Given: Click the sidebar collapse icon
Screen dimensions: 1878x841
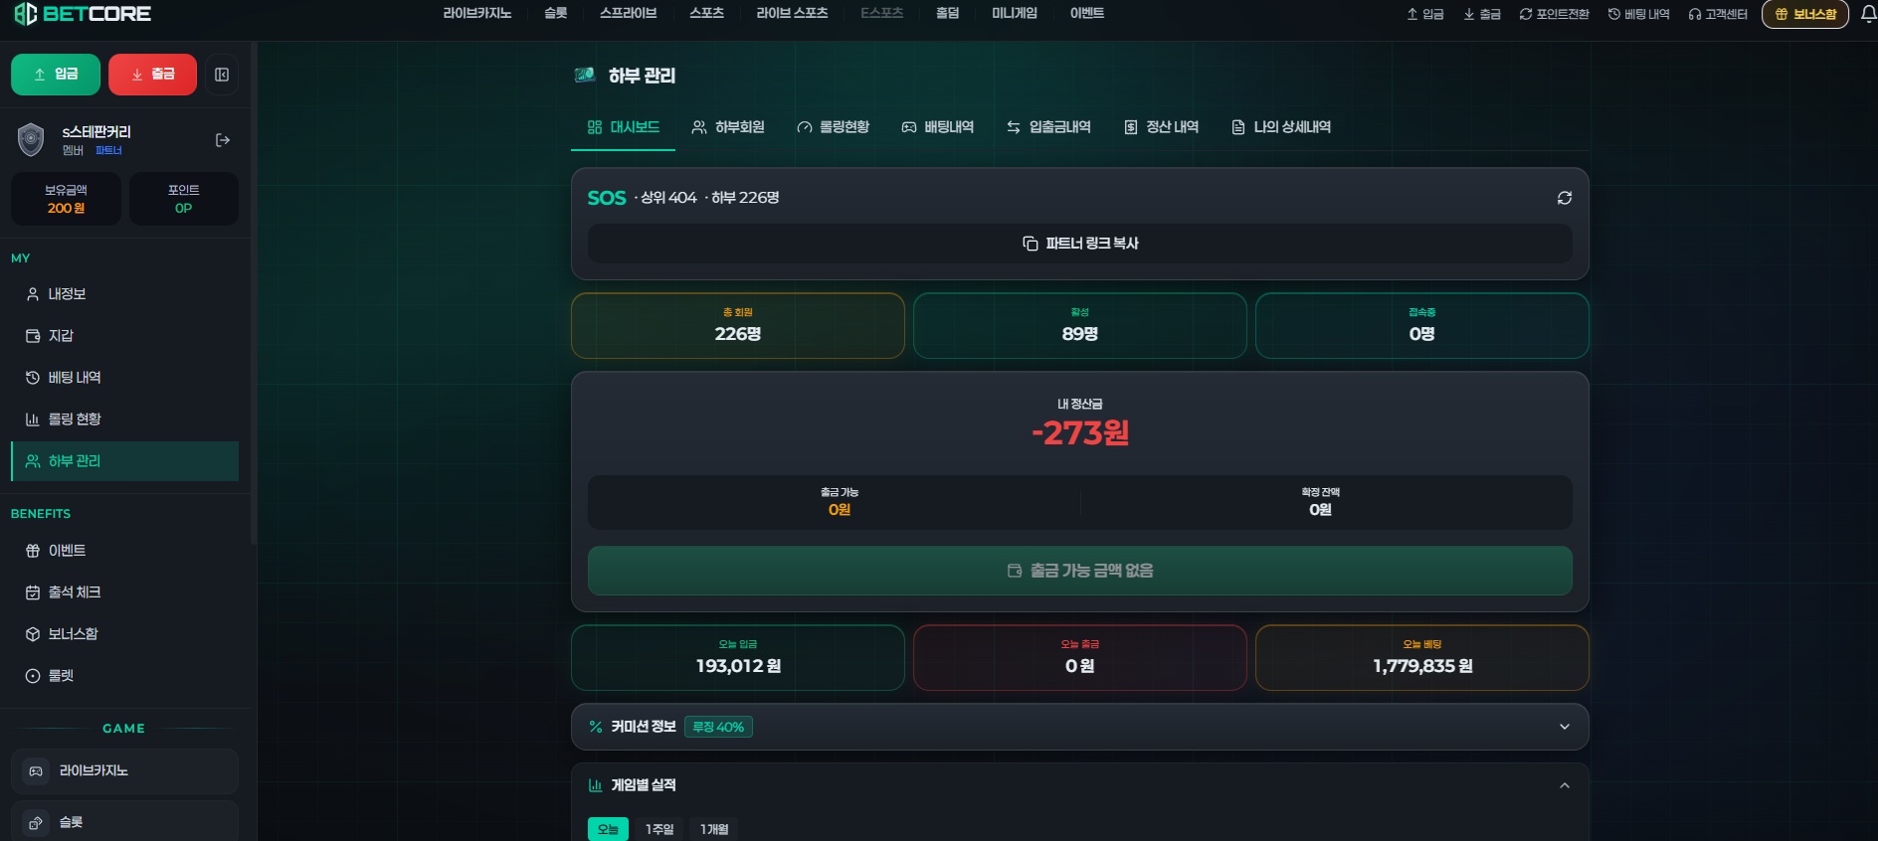Looking at the screenshot, I should coord(222,75).
